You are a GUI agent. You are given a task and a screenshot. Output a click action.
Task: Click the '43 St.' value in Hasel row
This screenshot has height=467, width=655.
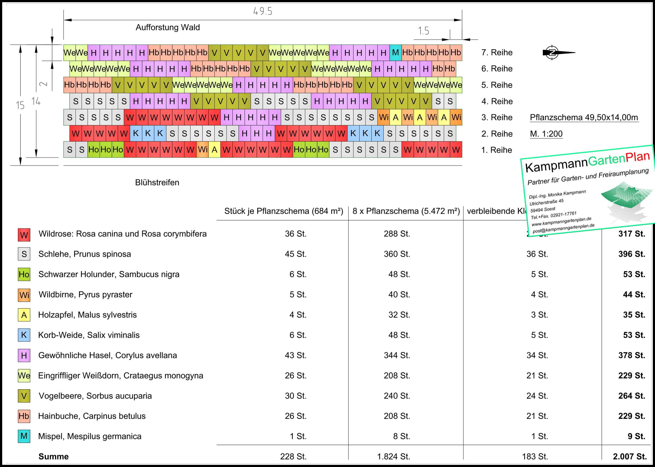point(296,355)
